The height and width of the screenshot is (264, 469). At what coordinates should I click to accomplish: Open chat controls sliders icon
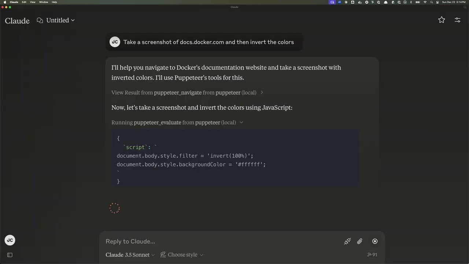tap(457, 20)
